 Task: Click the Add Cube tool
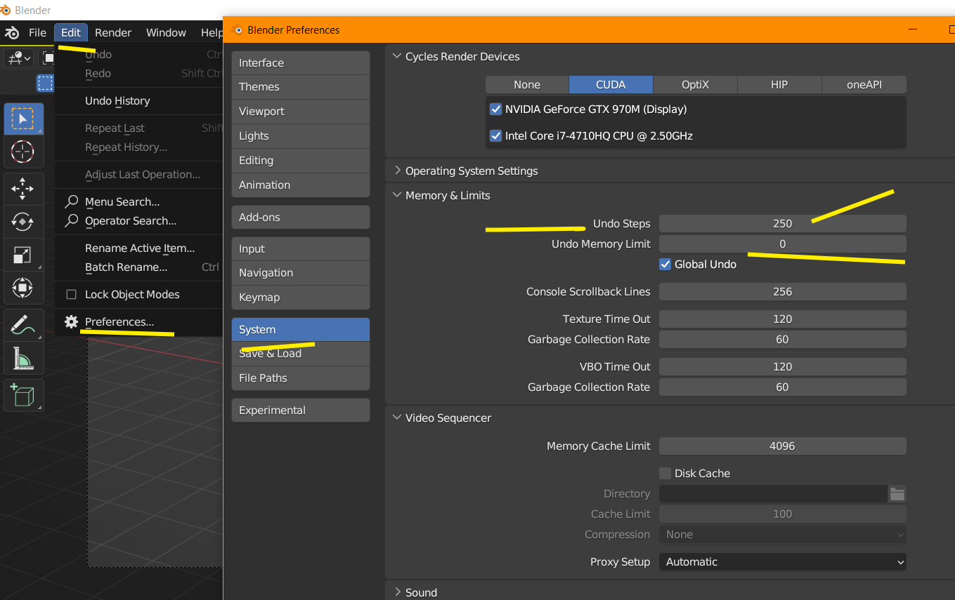click(x=23, y=395)
